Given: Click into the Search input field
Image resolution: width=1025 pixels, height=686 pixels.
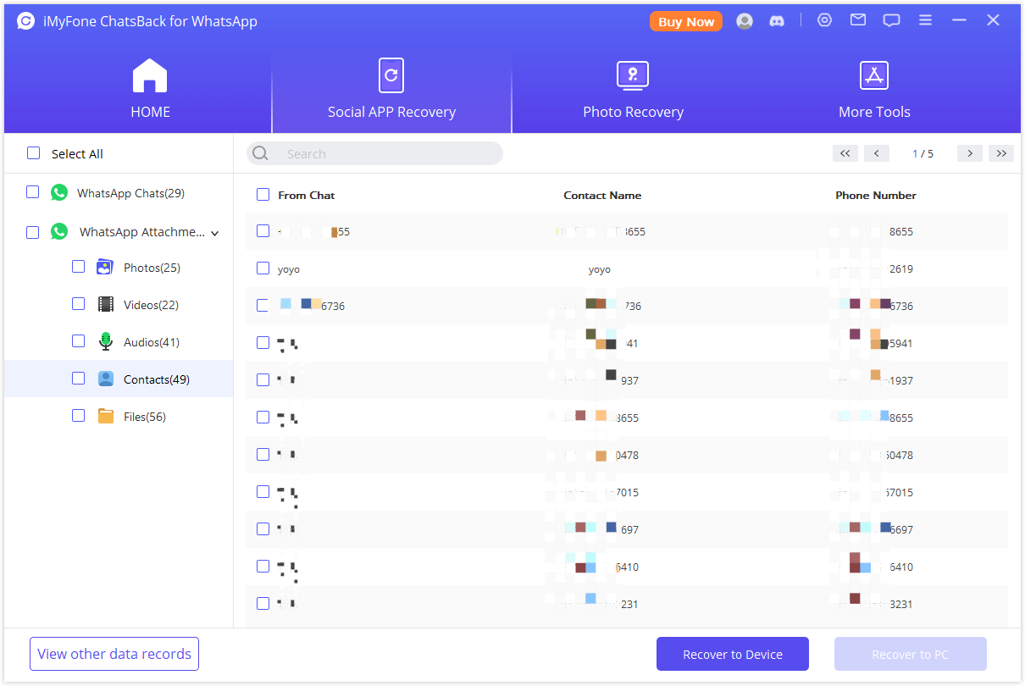Looking at the screenshot, I should point(381,153).
